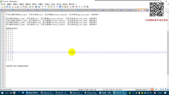The width and height of the screenshot is (169, 95).
Task: Open the 设置(T) menu
Action: coord(41,4)
